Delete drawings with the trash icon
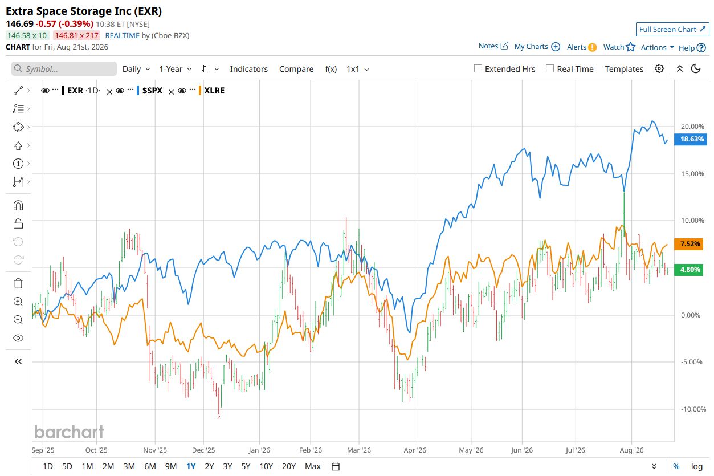 [x=18, y=283]
